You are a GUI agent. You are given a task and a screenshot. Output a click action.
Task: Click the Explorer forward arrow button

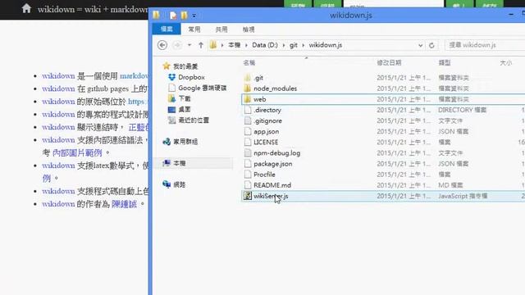click(177, 45)
